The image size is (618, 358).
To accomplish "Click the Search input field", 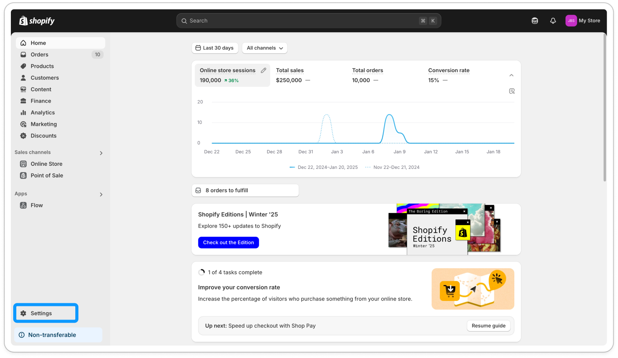I will (309, 21).
